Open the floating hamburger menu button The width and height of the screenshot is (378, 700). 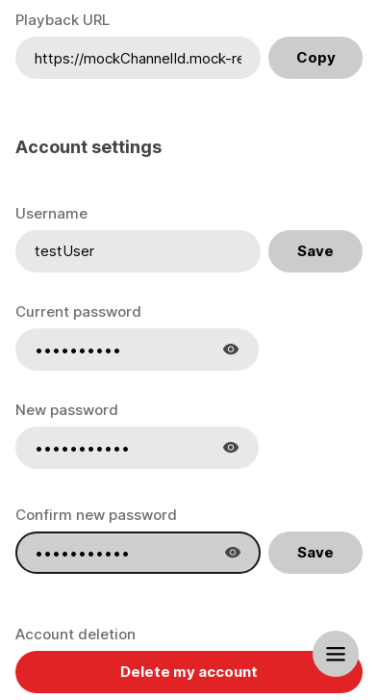(x=336, y=654)
